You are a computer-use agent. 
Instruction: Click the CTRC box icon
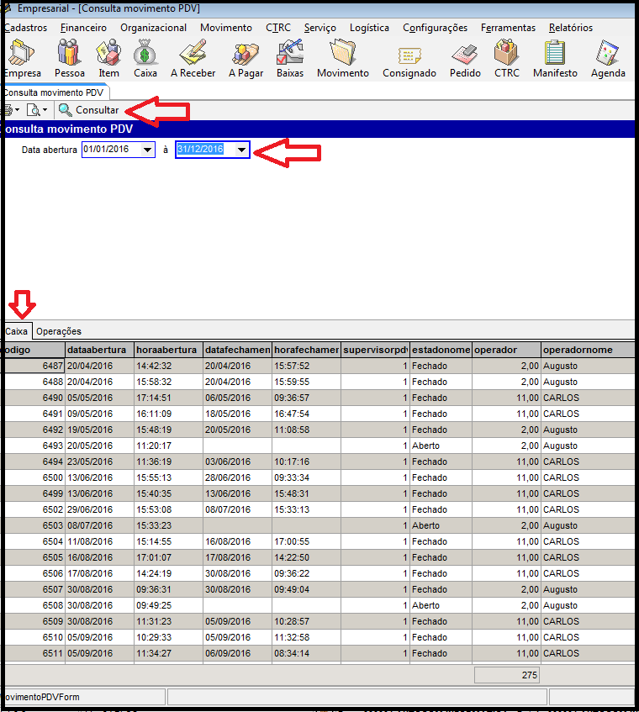tap(506, 55)
